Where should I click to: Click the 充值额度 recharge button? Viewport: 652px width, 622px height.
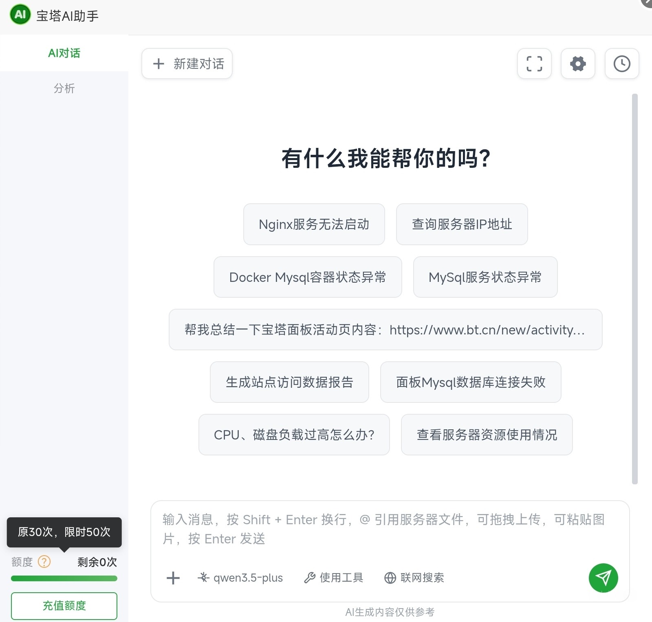(64, 606)
